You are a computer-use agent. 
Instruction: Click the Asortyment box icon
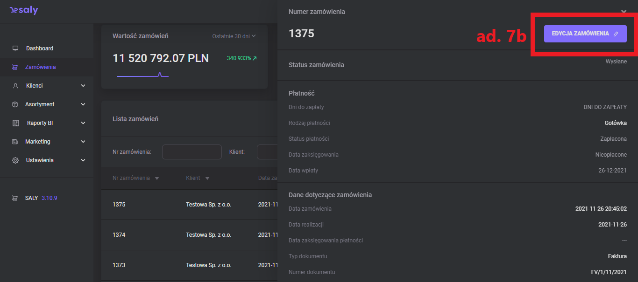tap(15, 104)
